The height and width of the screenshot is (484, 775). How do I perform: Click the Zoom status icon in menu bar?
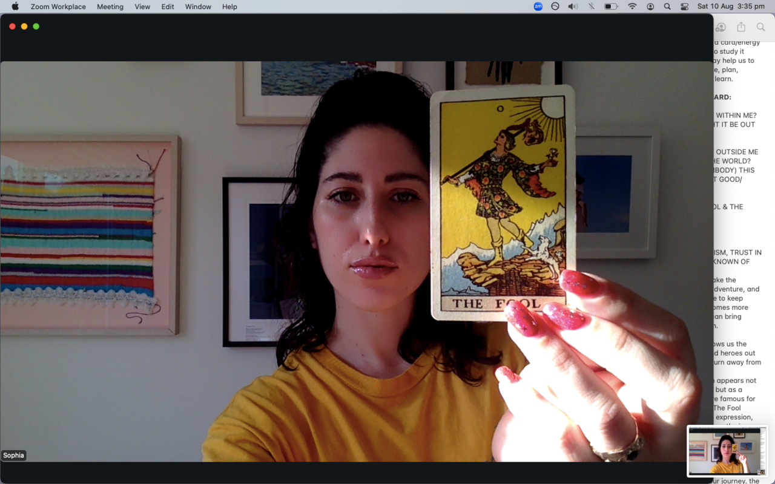tap(538, 7)
